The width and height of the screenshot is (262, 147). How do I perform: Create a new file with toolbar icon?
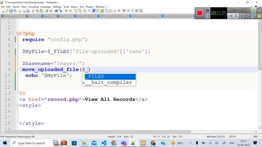[x=3, y=11]
